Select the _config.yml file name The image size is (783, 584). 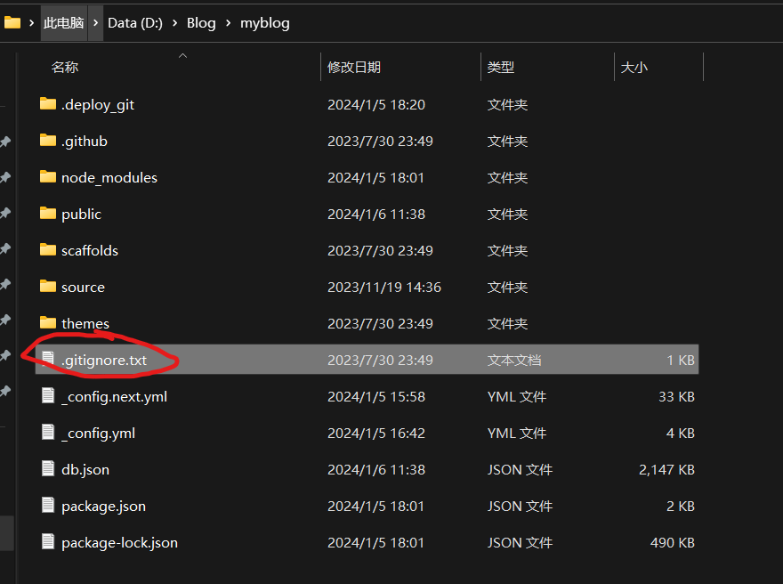[98, 433]
